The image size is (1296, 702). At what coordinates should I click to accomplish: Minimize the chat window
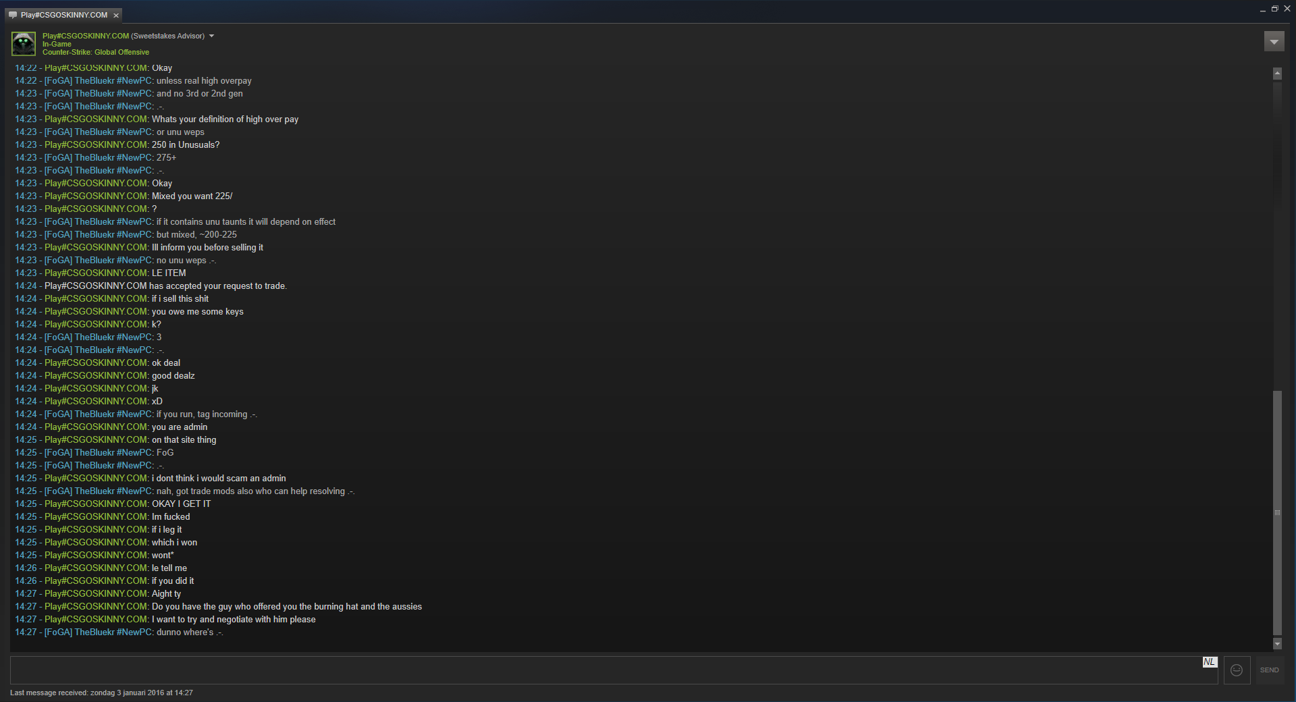tap(1262, 9)
